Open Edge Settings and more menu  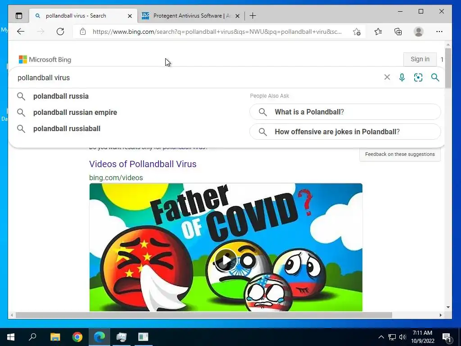point(439,32)
